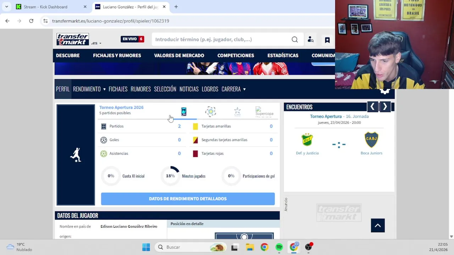Select the Argentina crest competition icon
Image resolution: width=454 pixels, height=255 pixels.
point(211,112)
